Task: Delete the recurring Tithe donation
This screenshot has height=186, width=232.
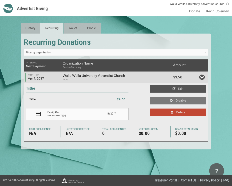Action: point(178,112)
